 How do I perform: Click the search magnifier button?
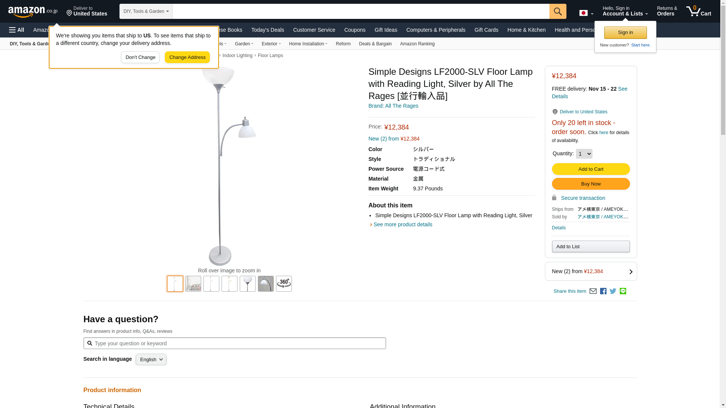point(557,11)
